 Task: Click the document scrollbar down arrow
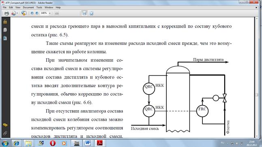[257, 136]
